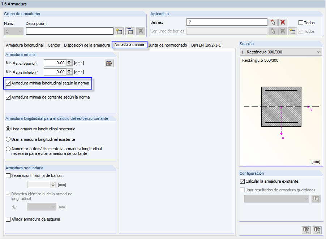This screenshot has width=326, height=239.
Task: Open the saved reinforcement results dropdown
Action: pos(277,199)
